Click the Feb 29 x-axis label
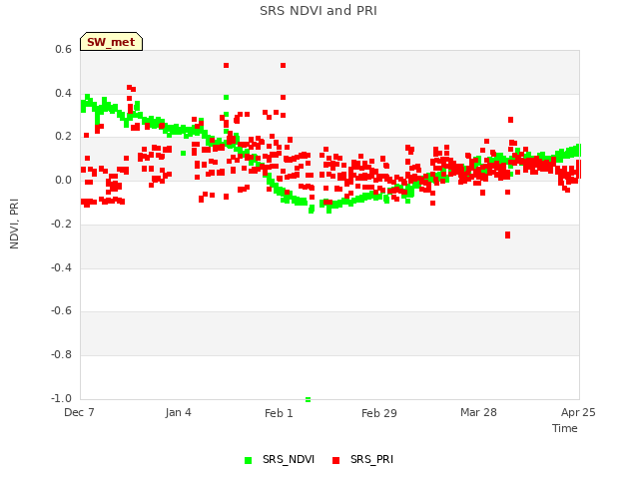 [x=379, y=413]
